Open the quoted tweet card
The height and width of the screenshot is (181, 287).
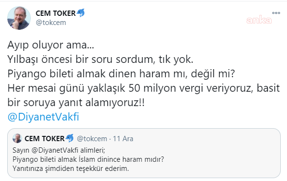pyautogui.click(x=144, y=153)
